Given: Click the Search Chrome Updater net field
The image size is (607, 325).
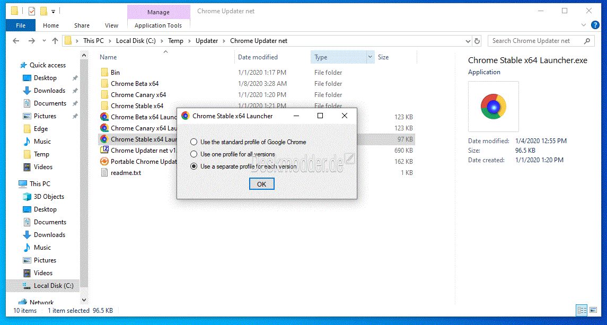Looking at the screenshot, I should pyautogui.click(x=541, y=41).
